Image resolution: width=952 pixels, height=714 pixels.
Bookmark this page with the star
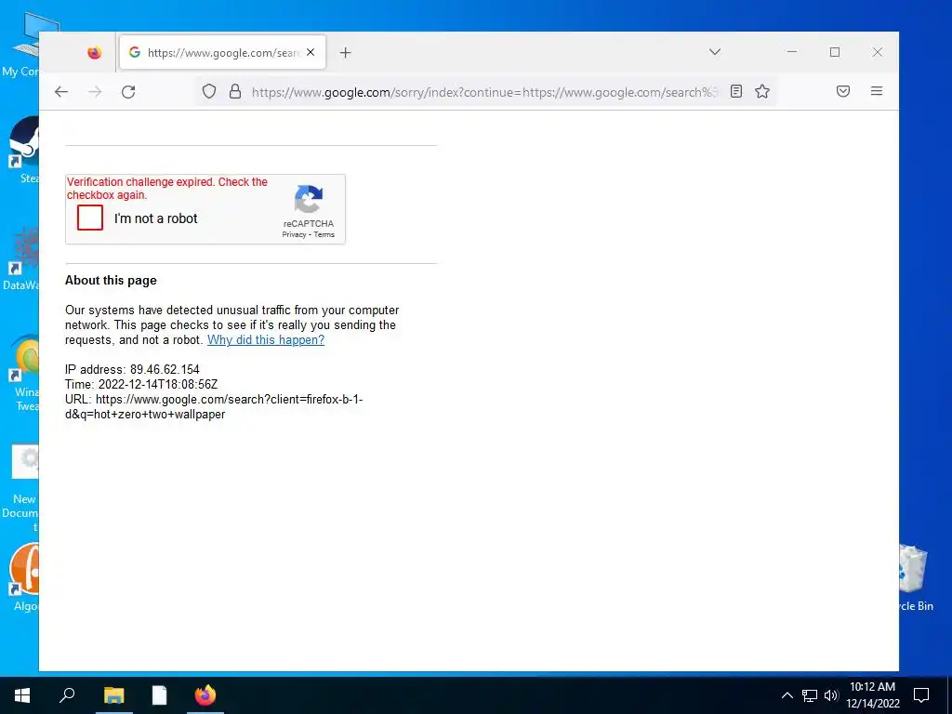tap(762, 92)
